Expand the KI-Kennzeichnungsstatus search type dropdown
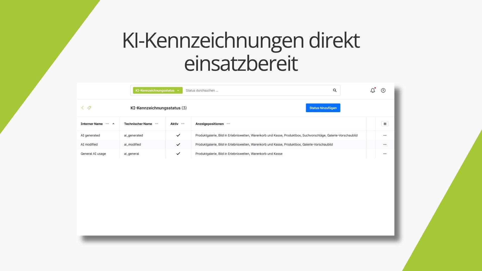Viewport: 482px width, 271px height. point(158,91)
